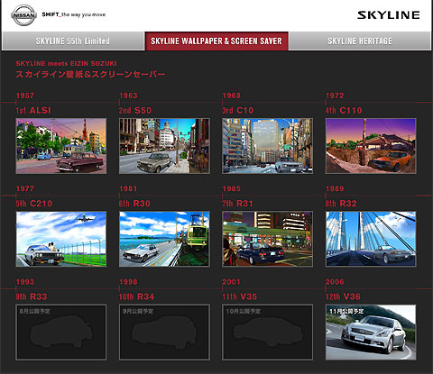Click the Japanese wallpaper & screensaver title
The width and height of the screenshot is (433, 374).
[90, 74]
